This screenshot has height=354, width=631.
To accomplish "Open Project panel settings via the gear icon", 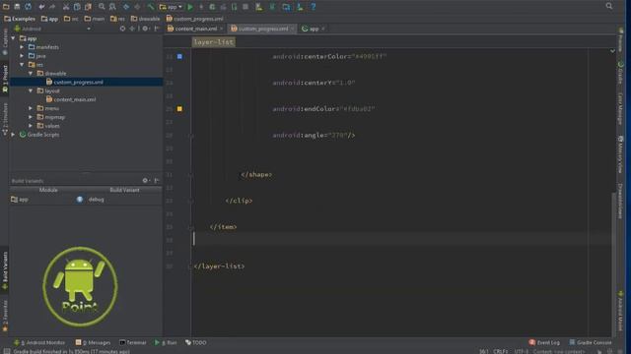I will [145, 29].
